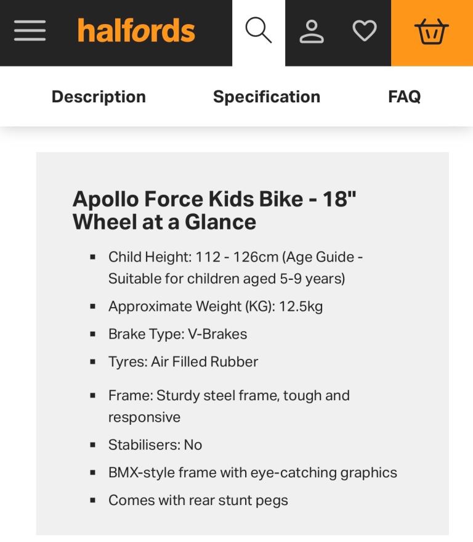The height and width of the screenshot is (542, 473).
Task: Click the Sturdy steel frame line
Action: click(x=228, y=396)
